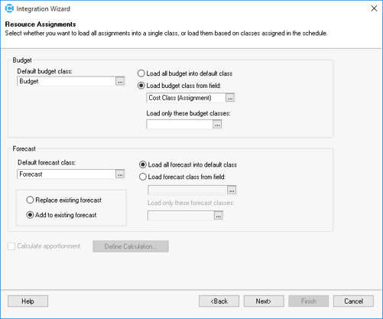Click the Default budget class text field
The height and width of the screenshot is (319, 383).
pos(67,81)
